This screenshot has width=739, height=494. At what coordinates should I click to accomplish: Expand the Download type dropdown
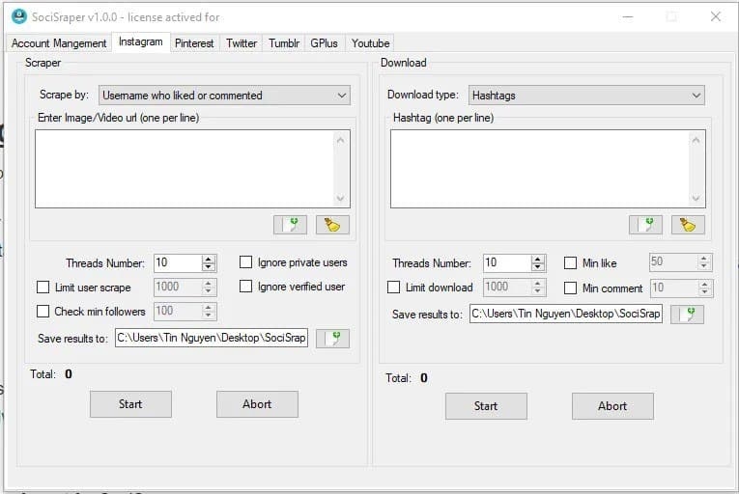586,96
